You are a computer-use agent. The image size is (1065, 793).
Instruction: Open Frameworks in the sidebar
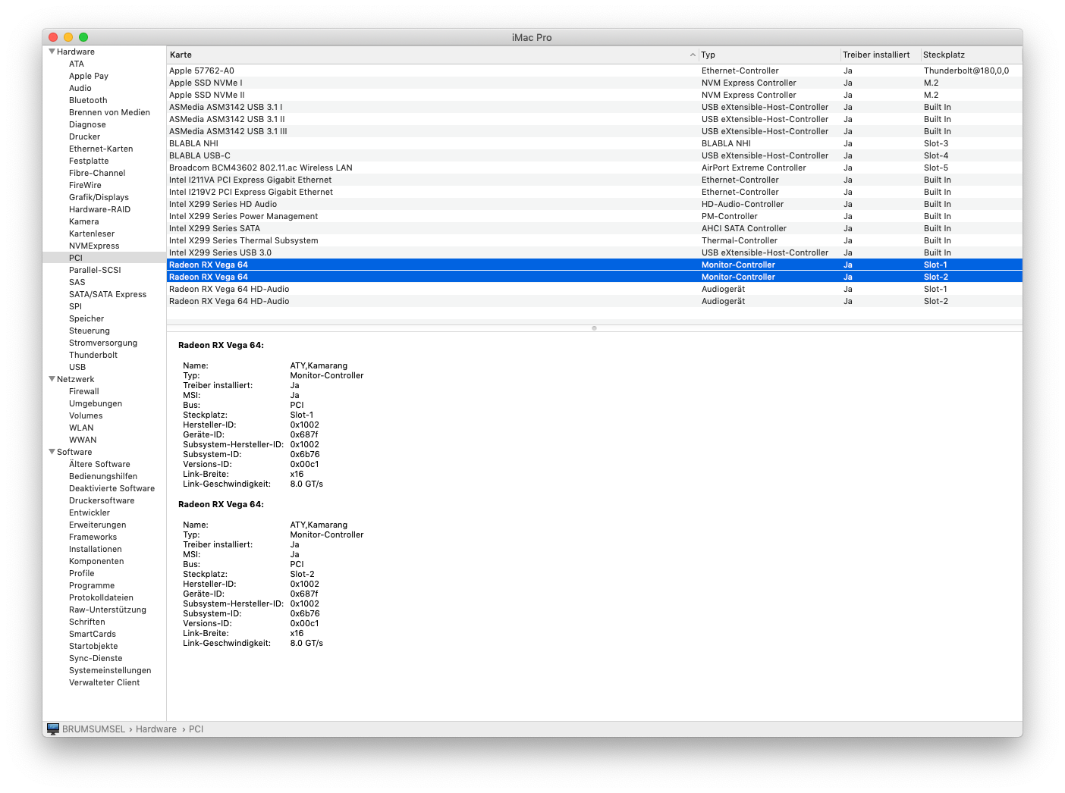coord(93,537)
